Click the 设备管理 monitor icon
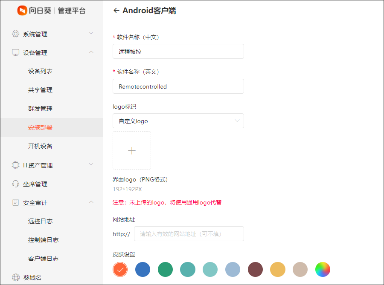Viewport: 384px width, 285px height. (16, 52)
